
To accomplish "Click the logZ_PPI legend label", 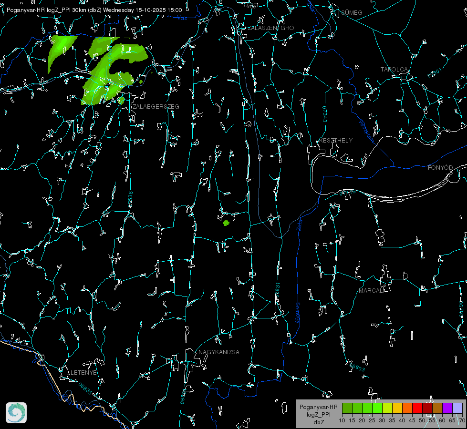I will 319,414.
